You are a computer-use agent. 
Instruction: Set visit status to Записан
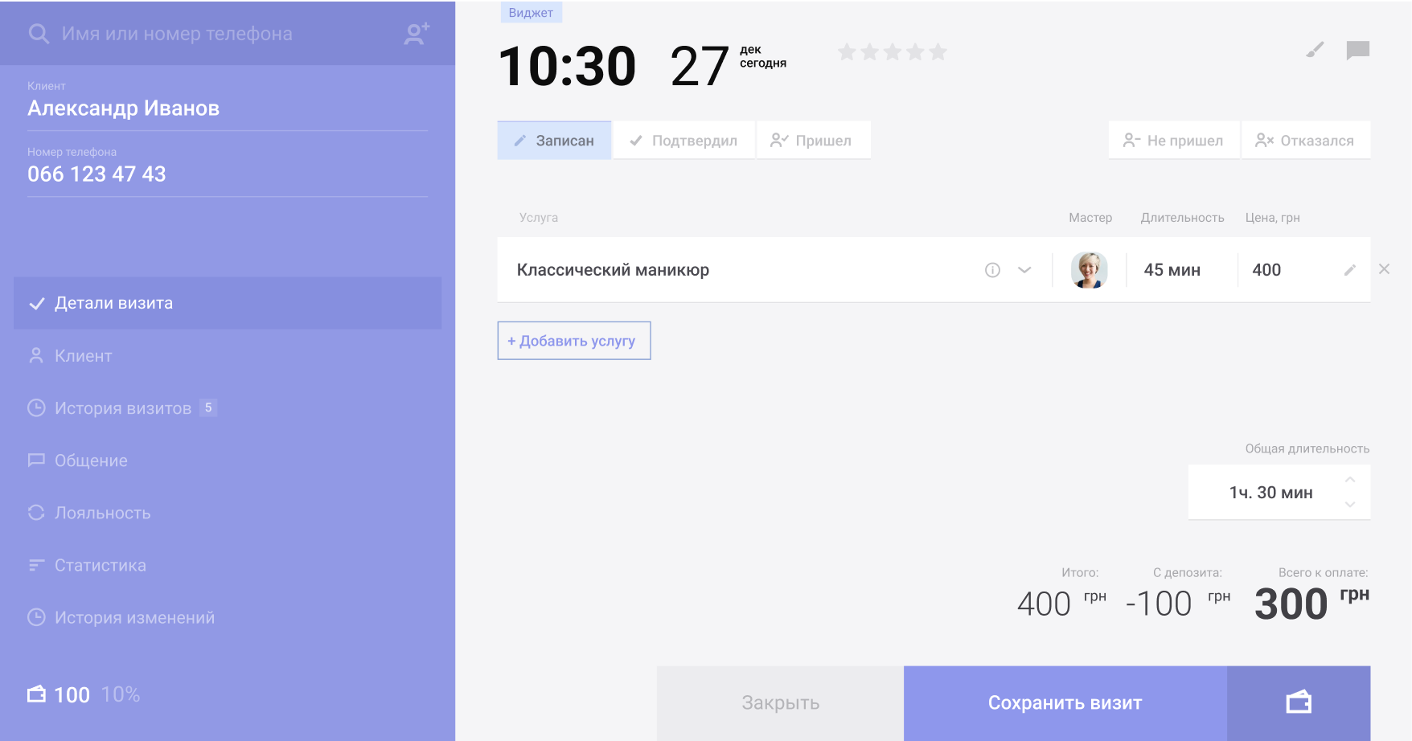pyautogui.click(x=554, y=141)
